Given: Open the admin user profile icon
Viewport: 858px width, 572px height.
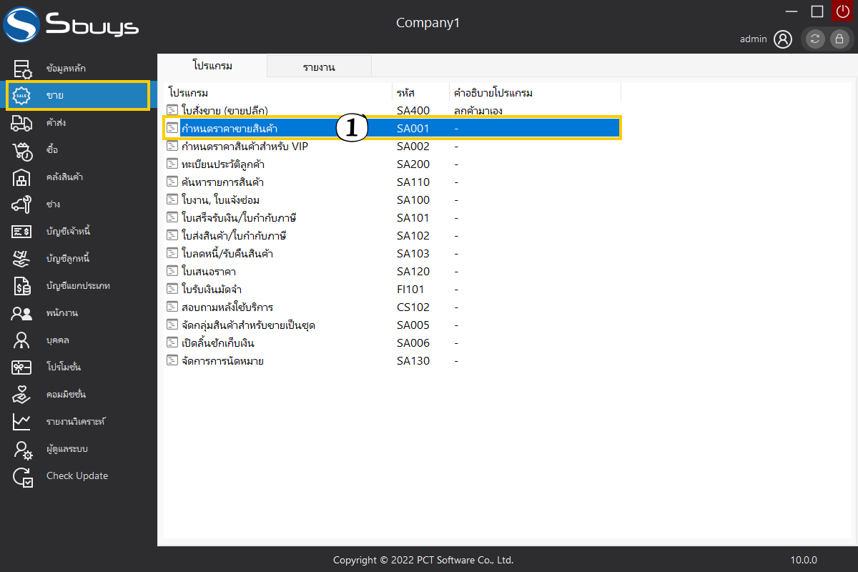Looking at the screenshot, I should pos(783,39).
